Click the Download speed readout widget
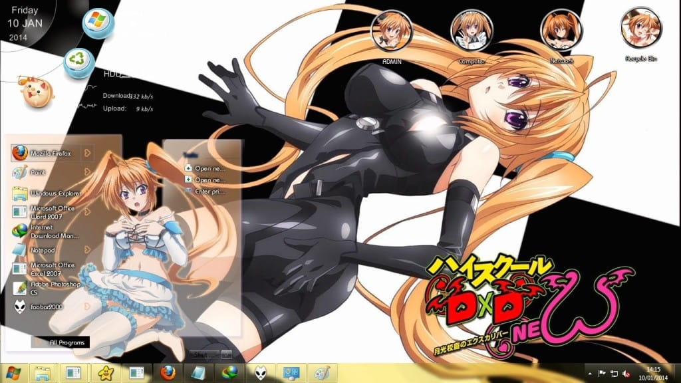The height and width of the screenshot is (383, 681). pos(128,96)
